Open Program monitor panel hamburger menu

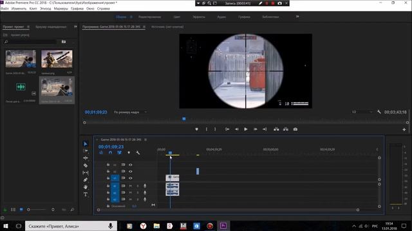point(144,27)
